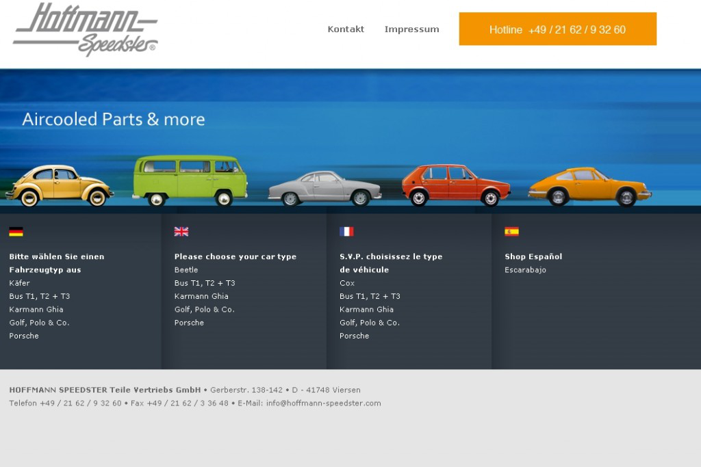Select the German flag icon
This screenshot has width=701, height=467.
click(16, 232)
